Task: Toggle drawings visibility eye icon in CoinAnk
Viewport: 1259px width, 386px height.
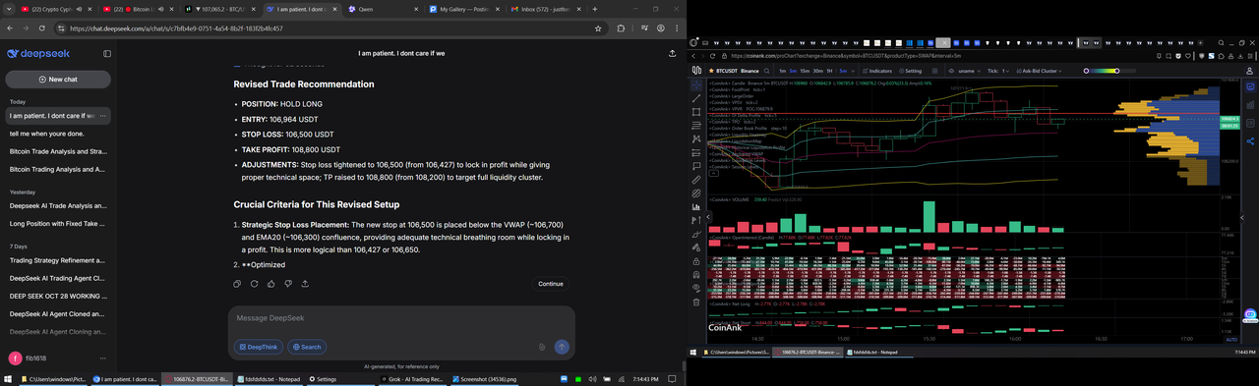Action: (696, 287)
